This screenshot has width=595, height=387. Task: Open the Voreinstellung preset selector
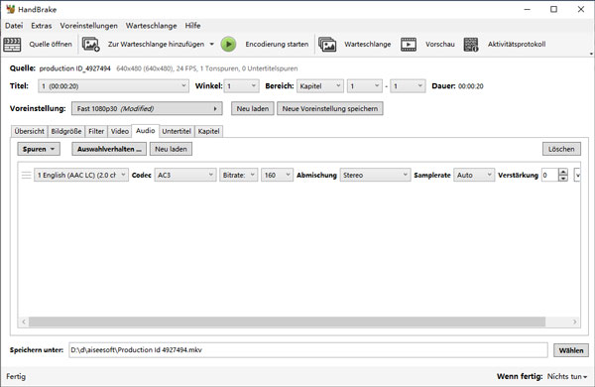coord(147,108)
